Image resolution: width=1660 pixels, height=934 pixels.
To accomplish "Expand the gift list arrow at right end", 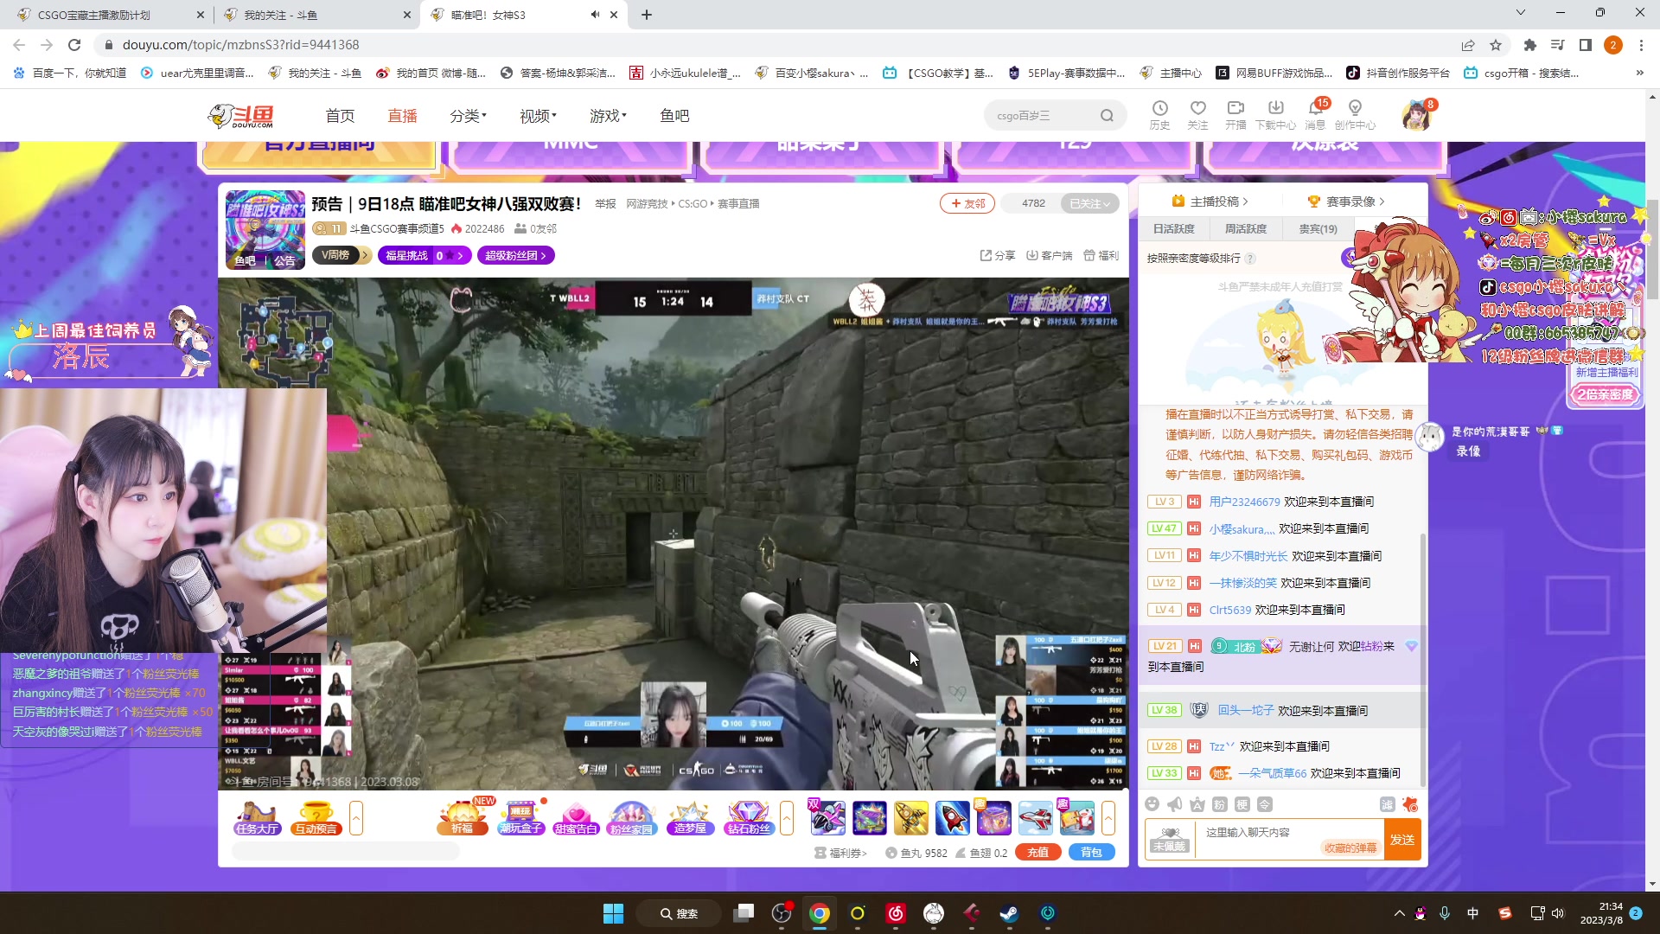I will [x=1108, y=818].
